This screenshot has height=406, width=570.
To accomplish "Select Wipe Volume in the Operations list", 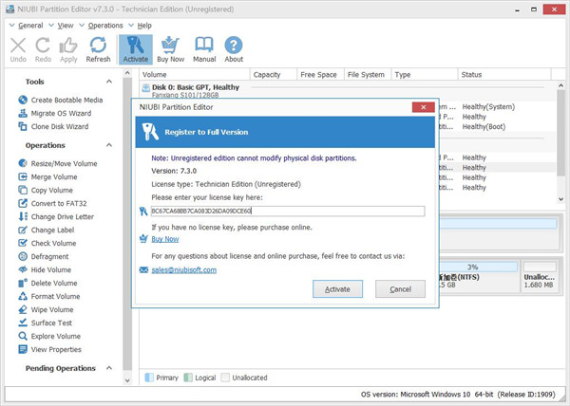I will tap(51, 309).
